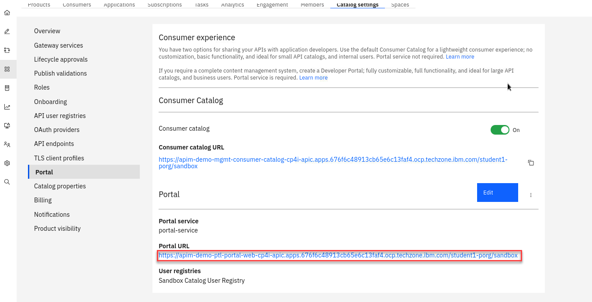The width and height of the screenshot is (592, 302).
Task: Open the Develop pencil icon
Action: pos(7,31)
